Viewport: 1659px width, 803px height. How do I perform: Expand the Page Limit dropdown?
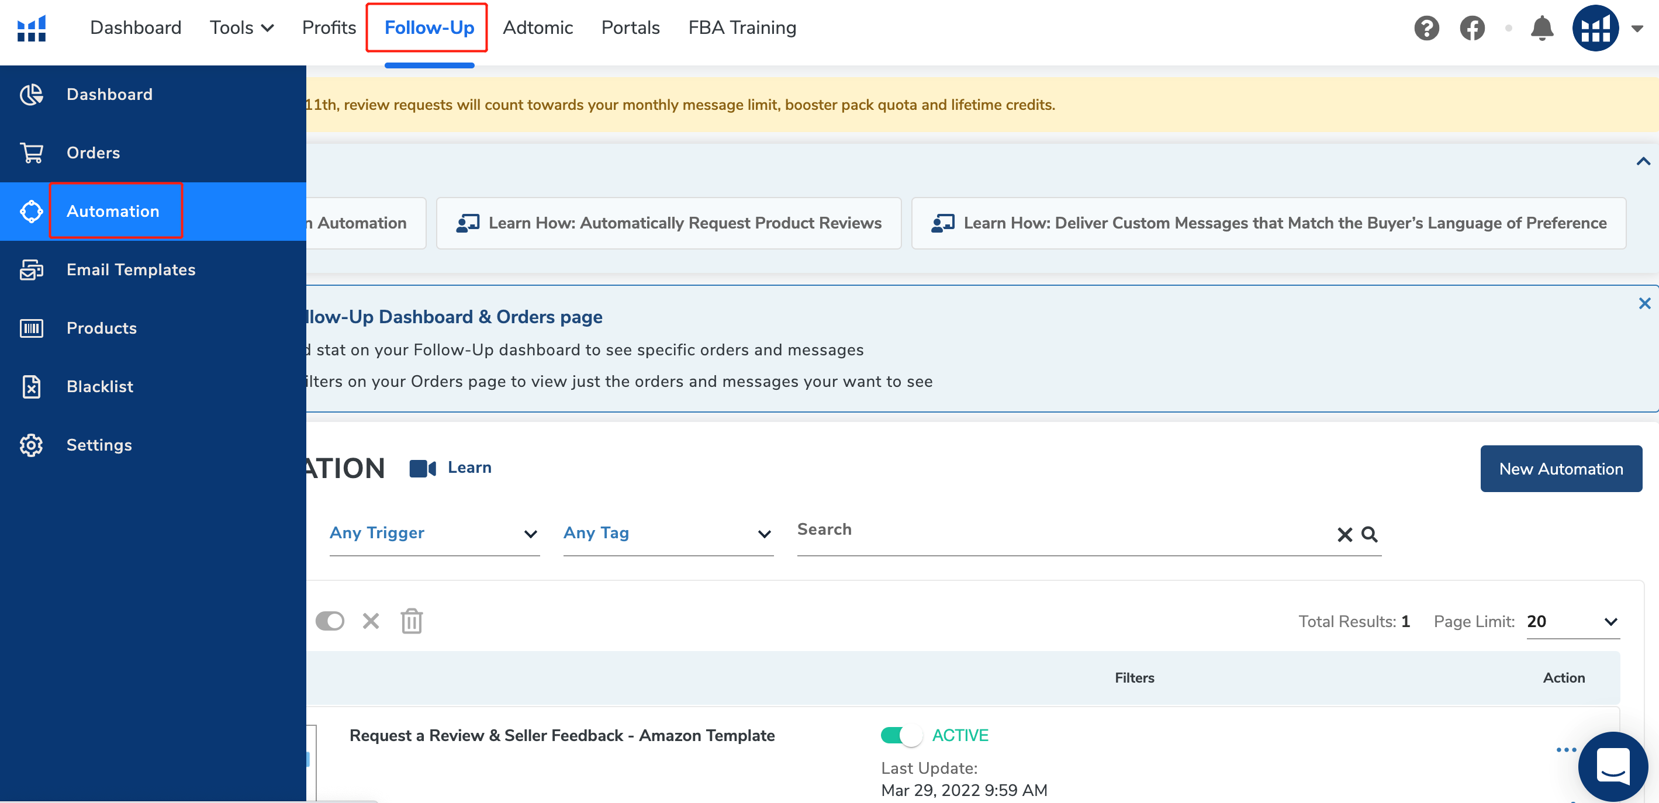tap(1572, 621)
